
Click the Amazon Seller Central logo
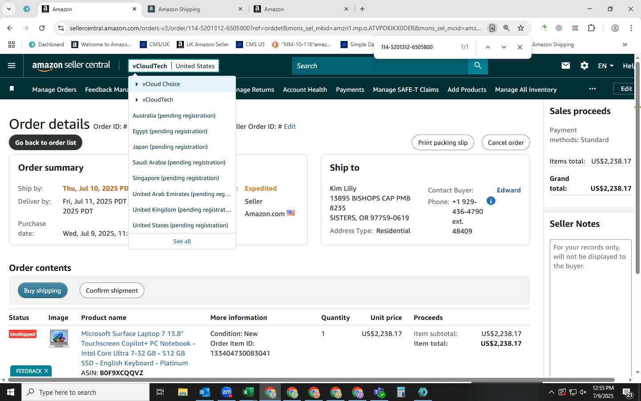click(71, 65)
